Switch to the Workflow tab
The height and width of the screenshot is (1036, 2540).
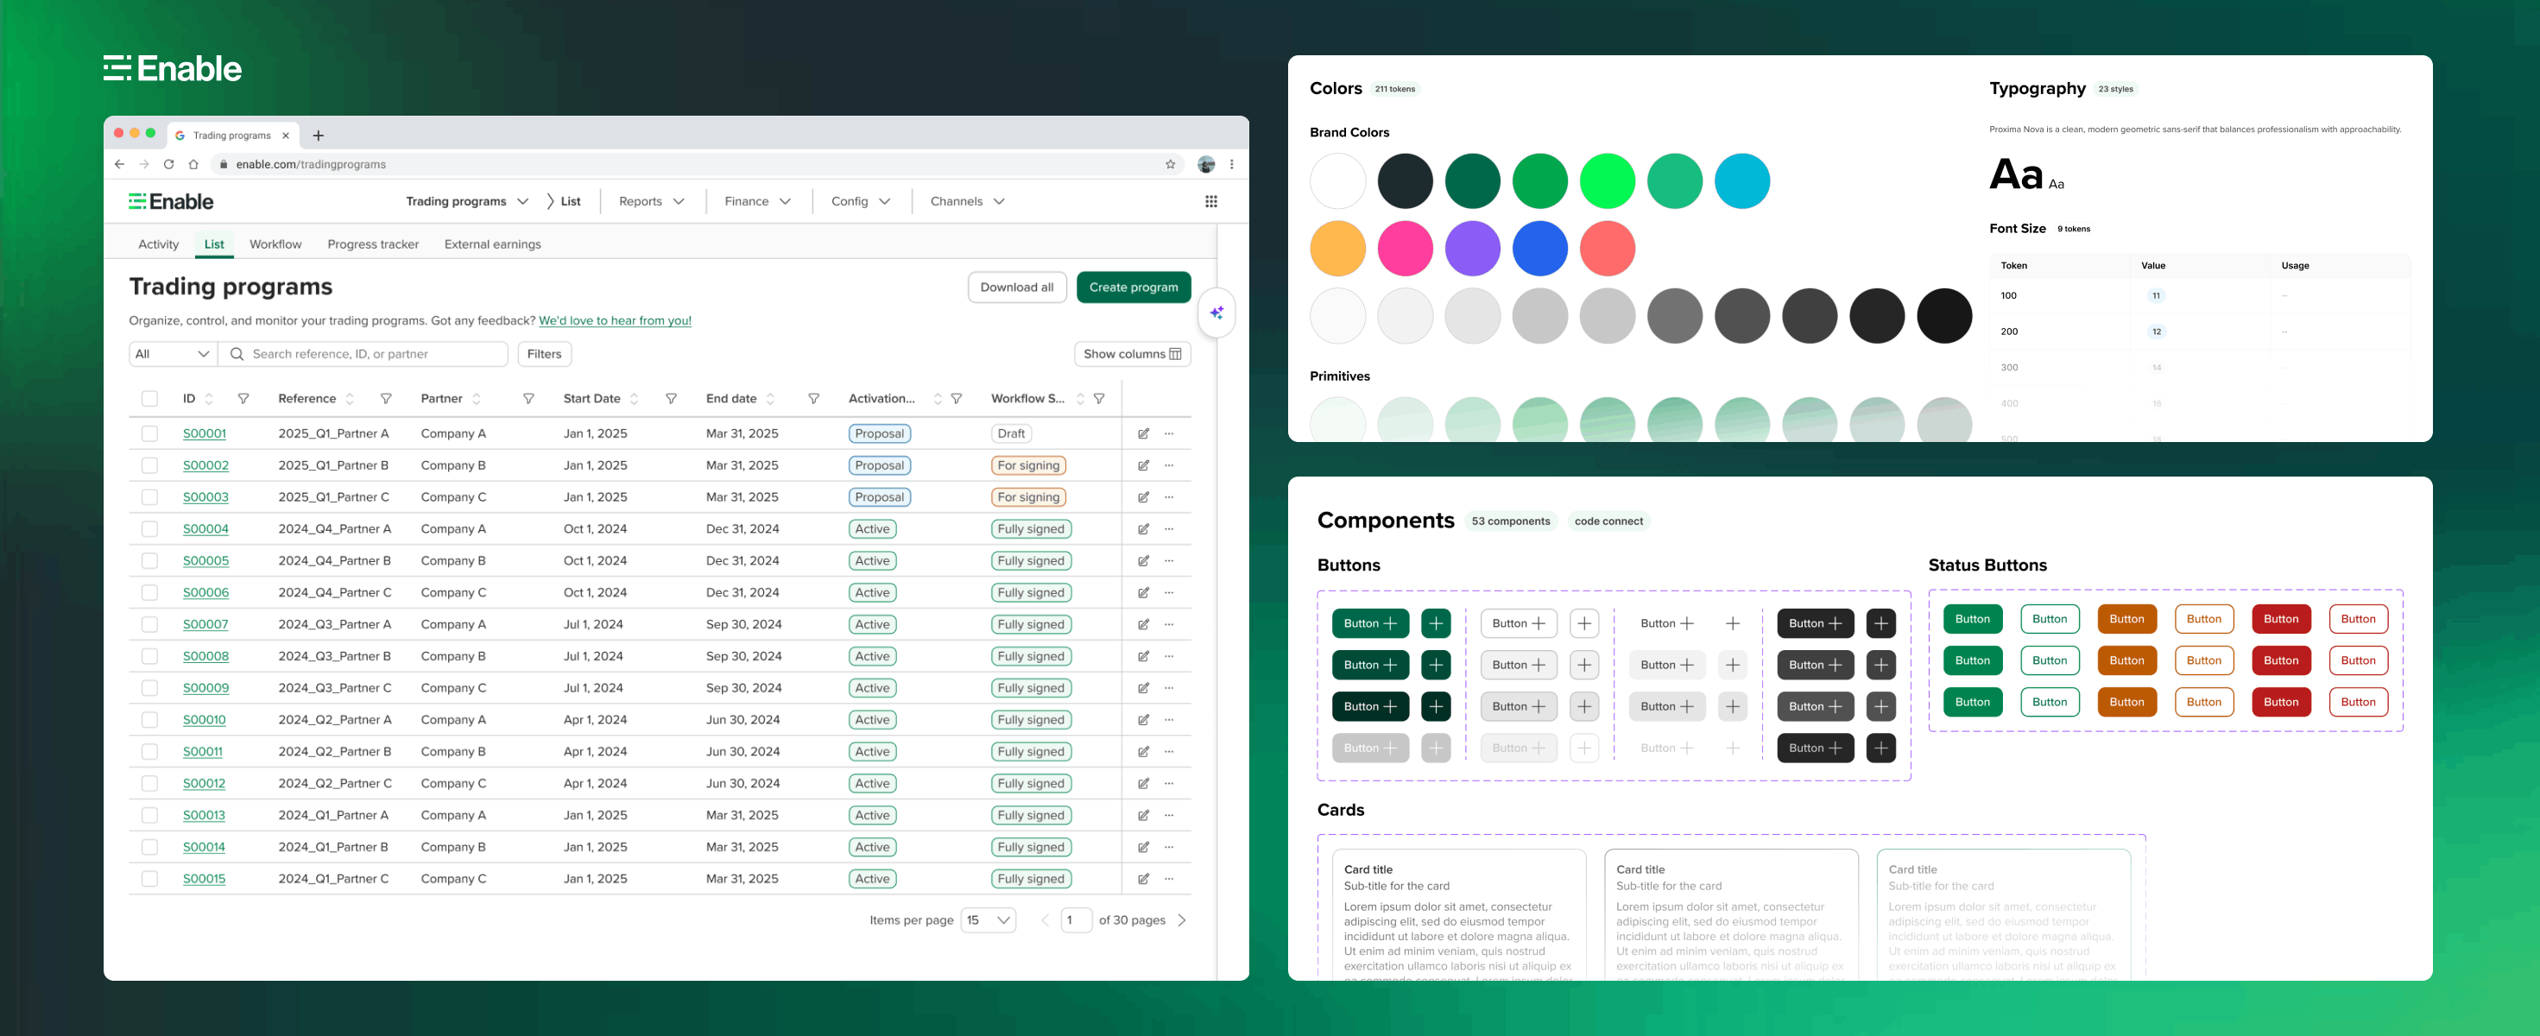click(x=275, y=243)
